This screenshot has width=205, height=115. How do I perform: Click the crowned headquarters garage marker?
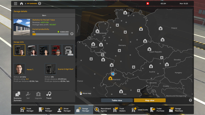click(141, 29)
